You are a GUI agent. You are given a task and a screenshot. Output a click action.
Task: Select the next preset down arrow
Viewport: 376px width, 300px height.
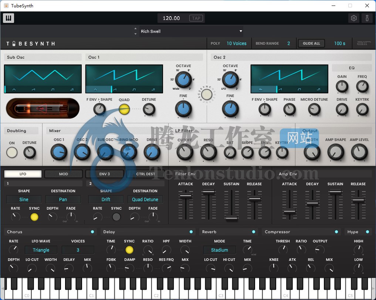tap(135, 34)
